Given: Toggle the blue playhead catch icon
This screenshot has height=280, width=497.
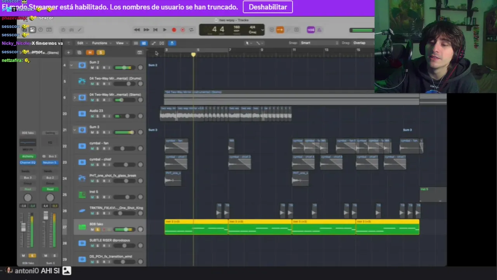Looking at the screenshot, I should point(172,43).
